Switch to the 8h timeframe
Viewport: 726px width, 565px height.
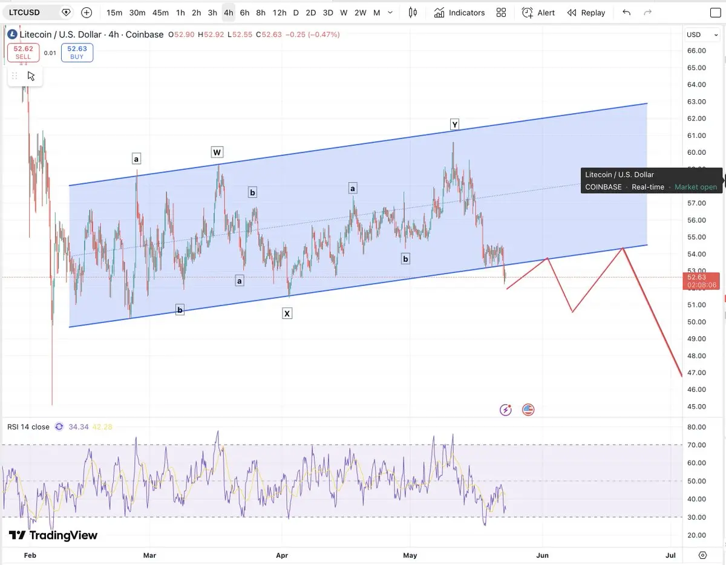pos(261,13)
